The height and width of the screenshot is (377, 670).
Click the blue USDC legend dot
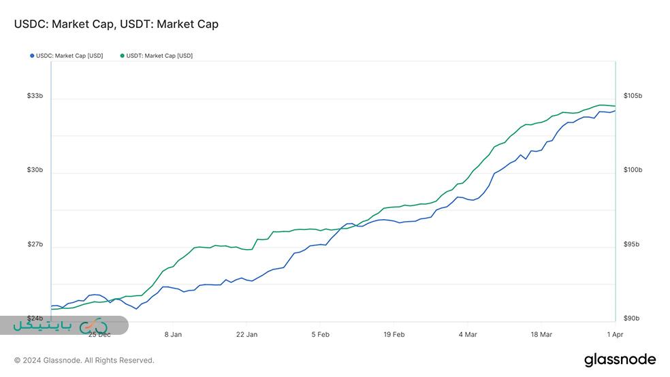[32, 56]
